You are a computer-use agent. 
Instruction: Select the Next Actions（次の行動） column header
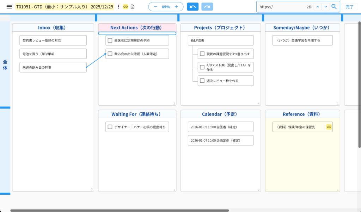137,27
